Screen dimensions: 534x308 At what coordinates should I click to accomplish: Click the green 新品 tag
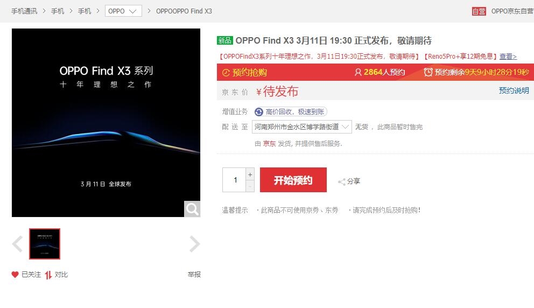click(225, 40)
